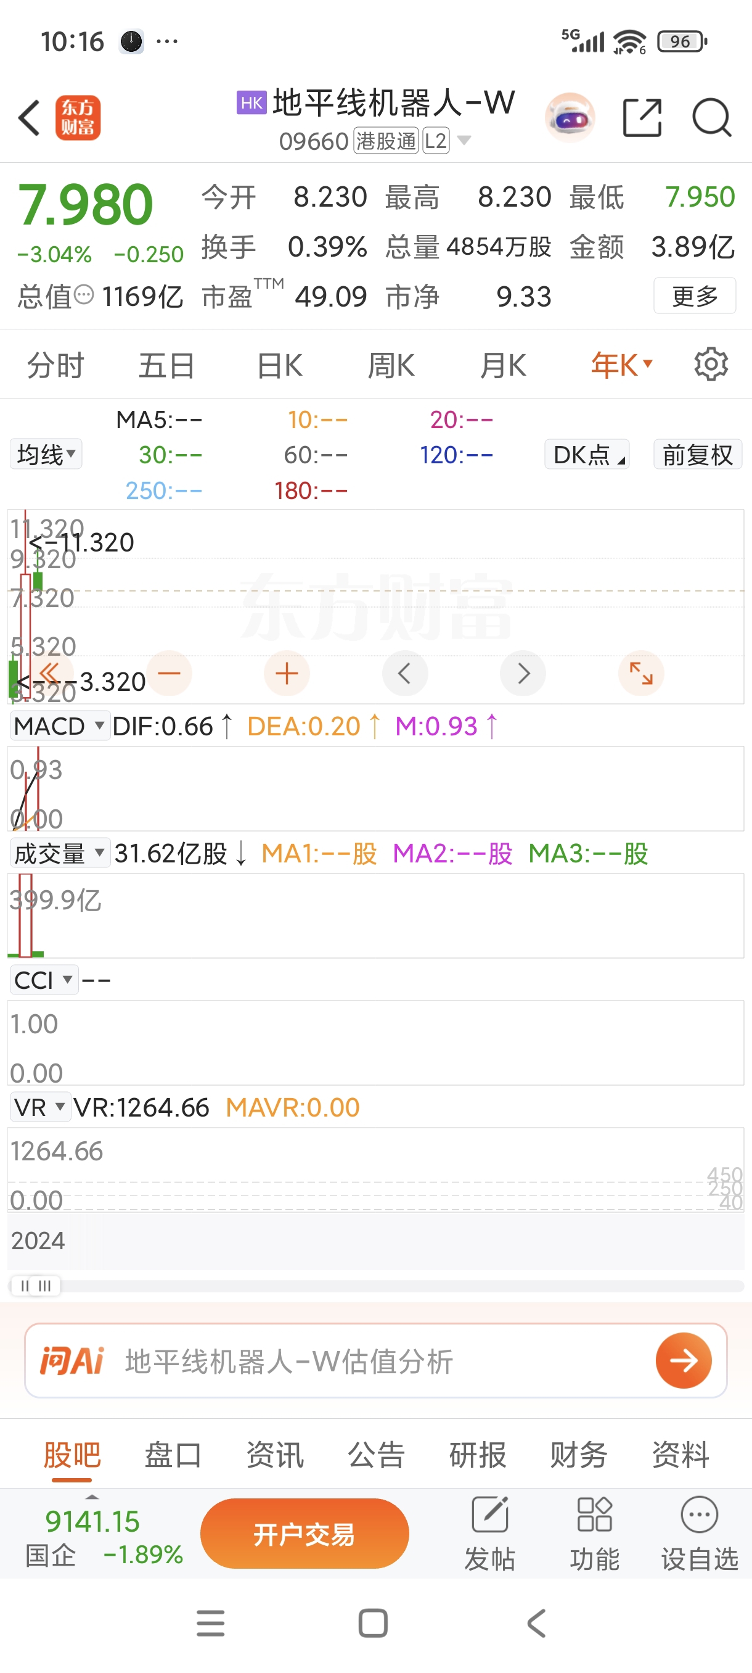The height and width of the screenshot is (1673, 752).
Task: Open the DK点 dropdown
Action: pyautogui.click(x=587, y=454)
